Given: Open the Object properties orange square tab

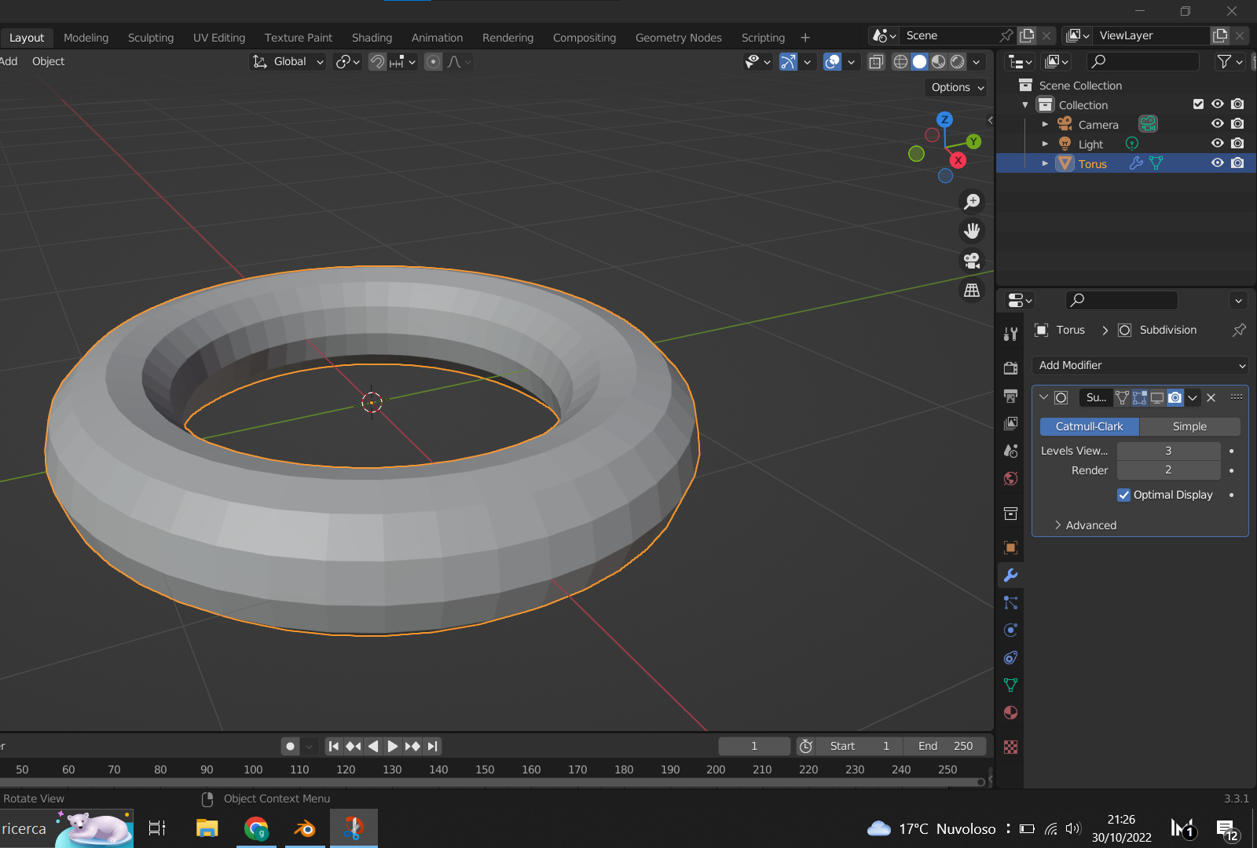Looking at the screenshot, I should coord(1010,547).
